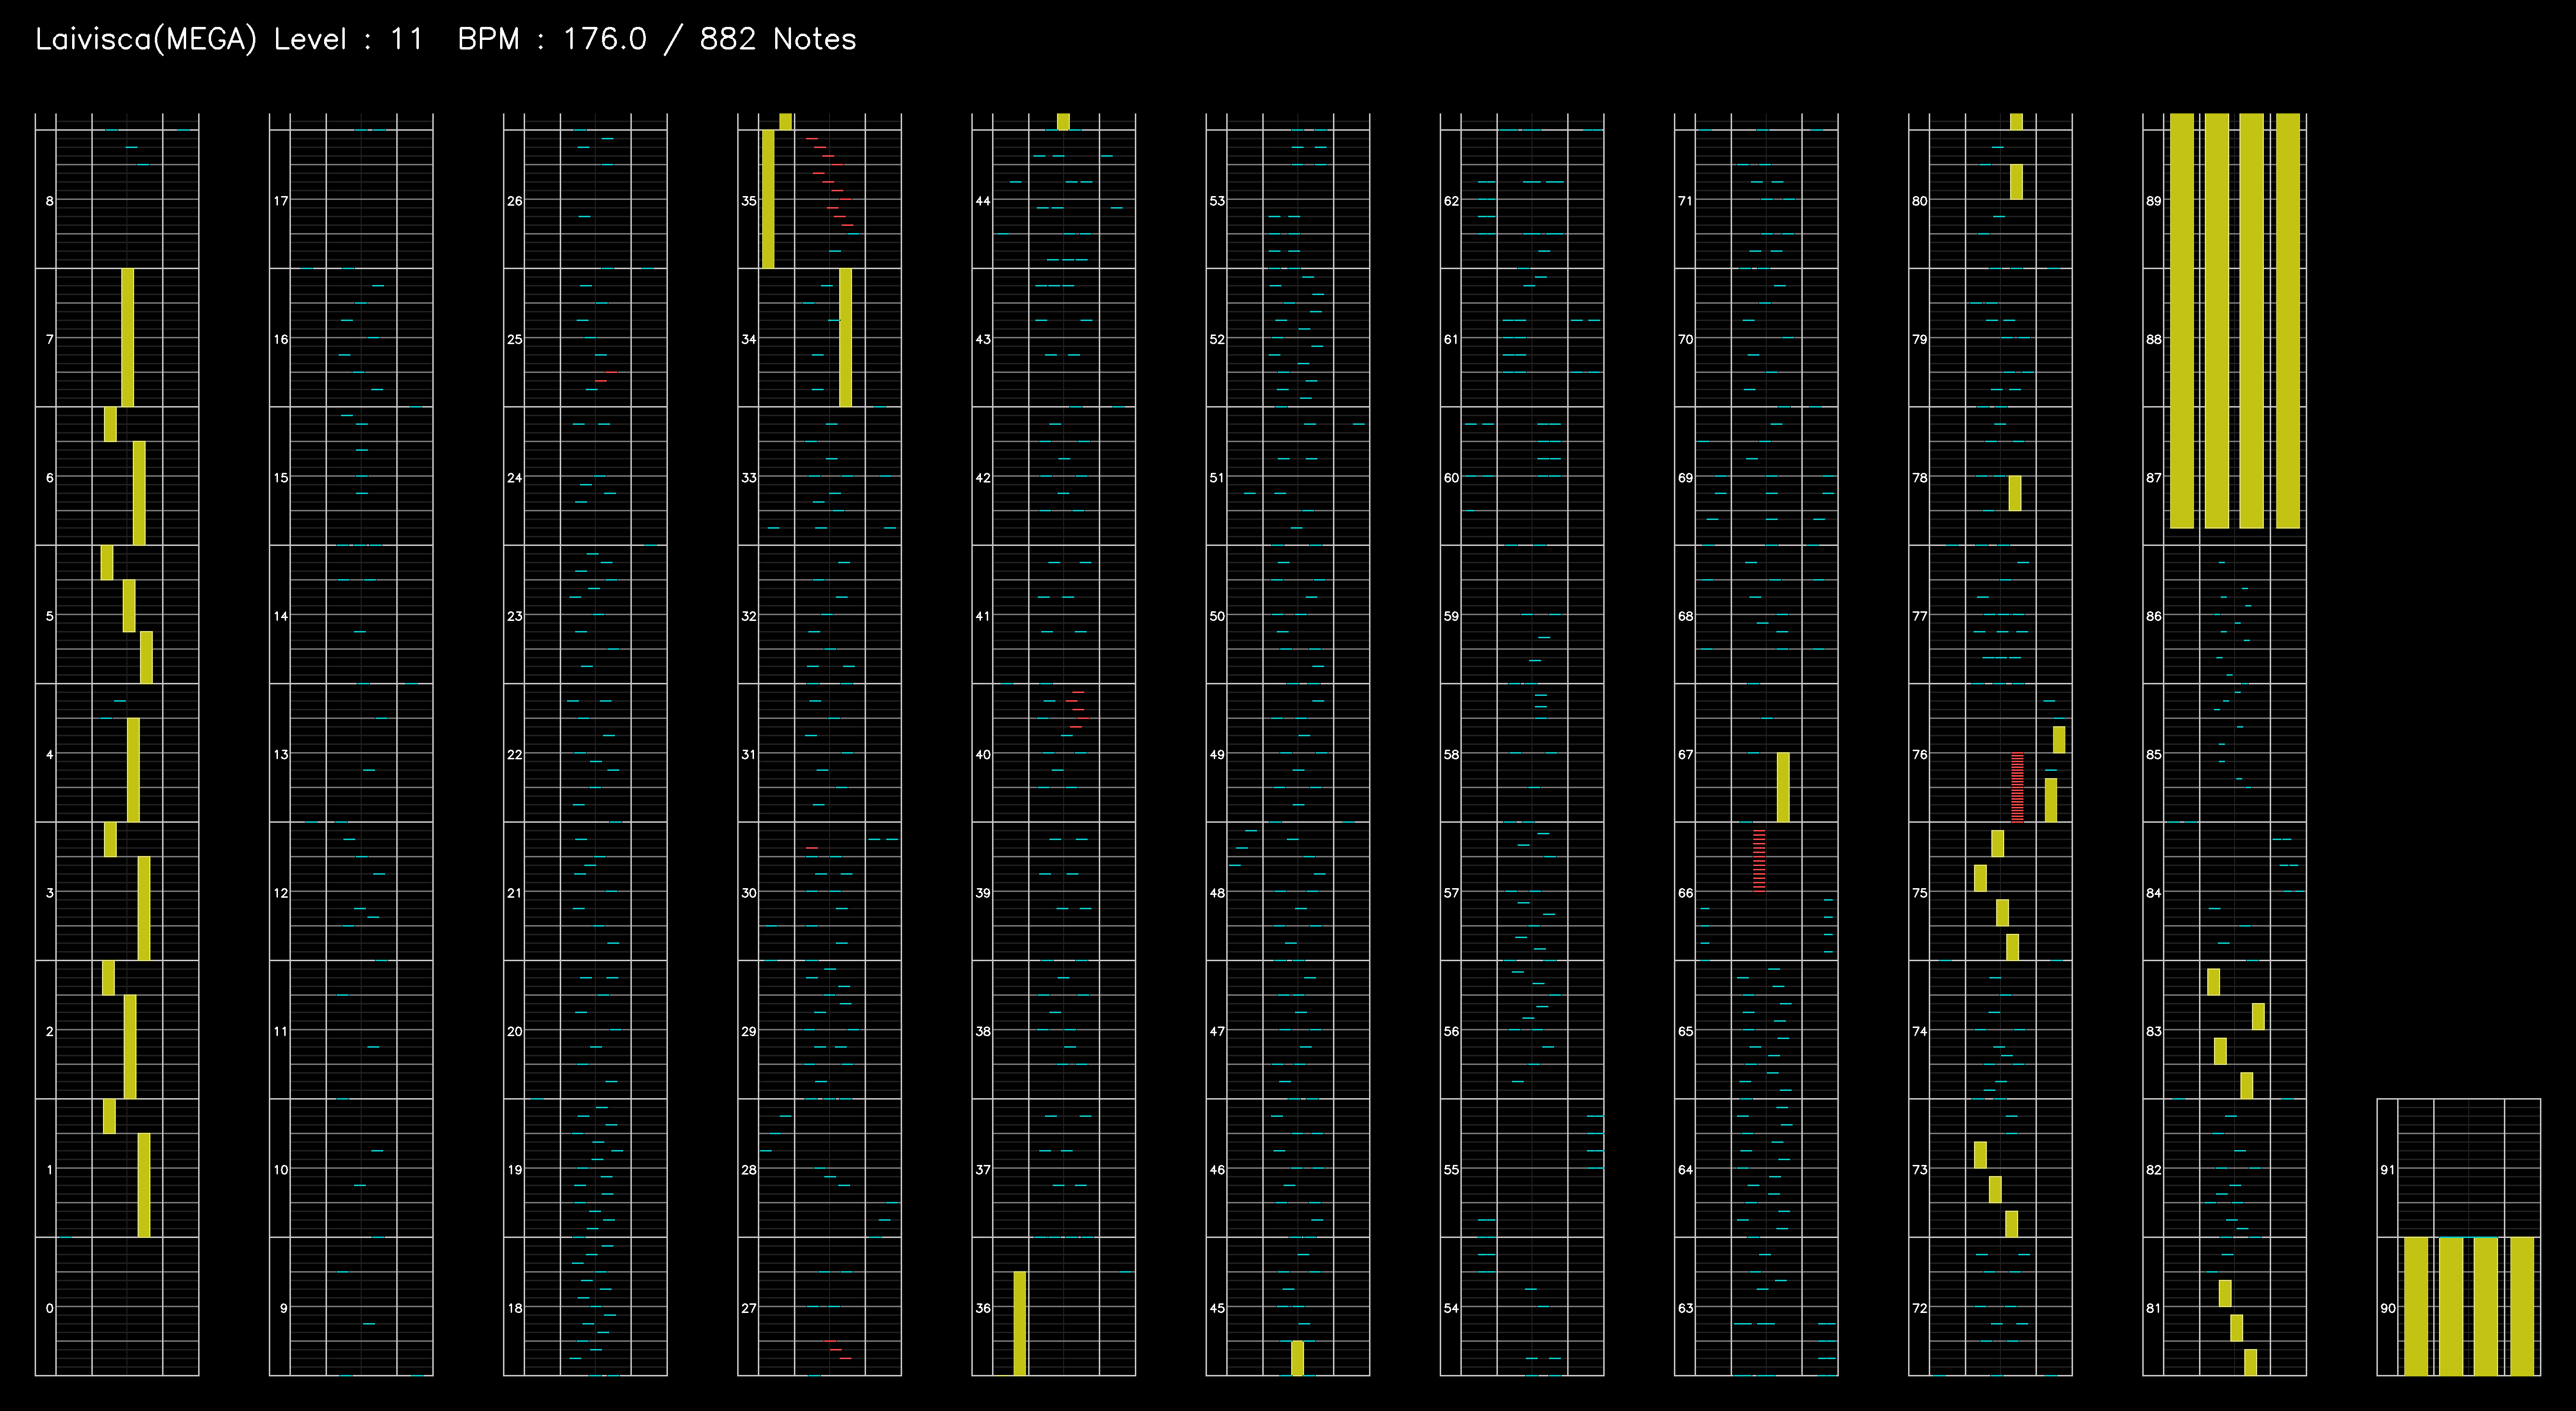Click measure number 27
The height and width of the screenshot is (1411, 2576).
click(x=749, y=1308)
